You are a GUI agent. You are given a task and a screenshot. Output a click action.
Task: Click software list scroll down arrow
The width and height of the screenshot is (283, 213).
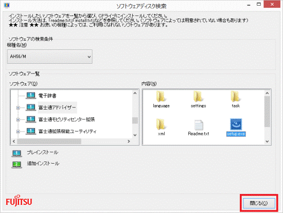coord(135,135)
